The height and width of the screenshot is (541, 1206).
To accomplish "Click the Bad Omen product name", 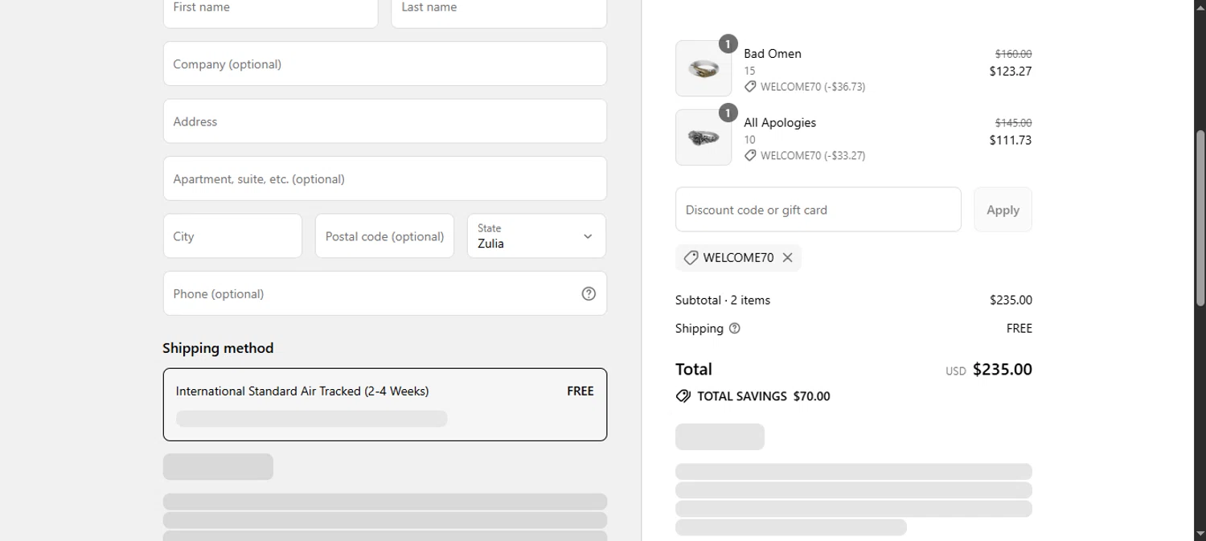I will coord(773,54).
